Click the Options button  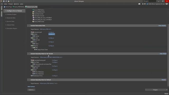[31, 90]
